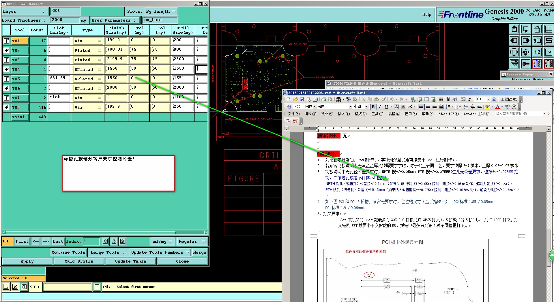The width and height of the screenshot is (554, 302).
Task: Click the Home view icon in Genesis toolbar
Action: [537, 29]
